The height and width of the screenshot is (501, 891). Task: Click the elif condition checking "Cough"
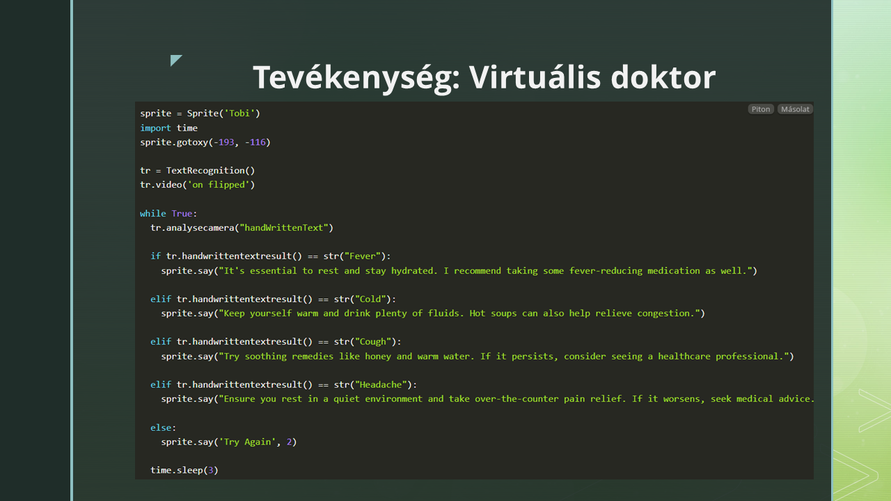pyautogui.click(x=276, y=342)
